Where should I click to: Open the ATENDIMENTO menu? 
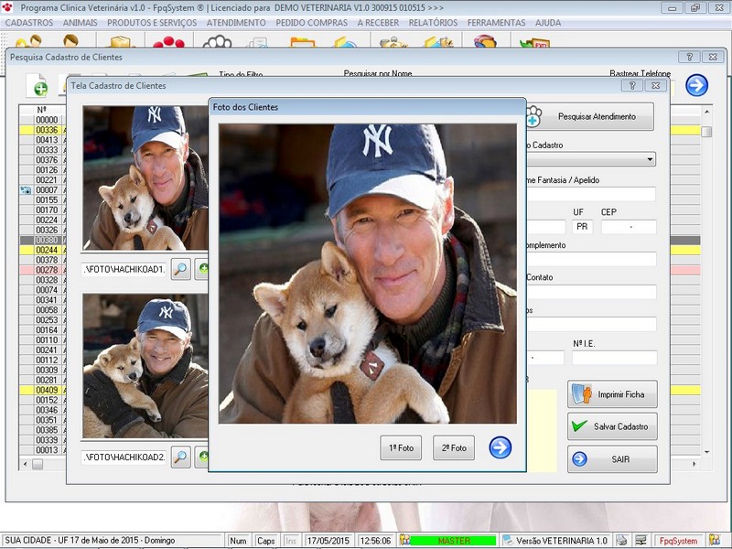[x=236, y=23]
